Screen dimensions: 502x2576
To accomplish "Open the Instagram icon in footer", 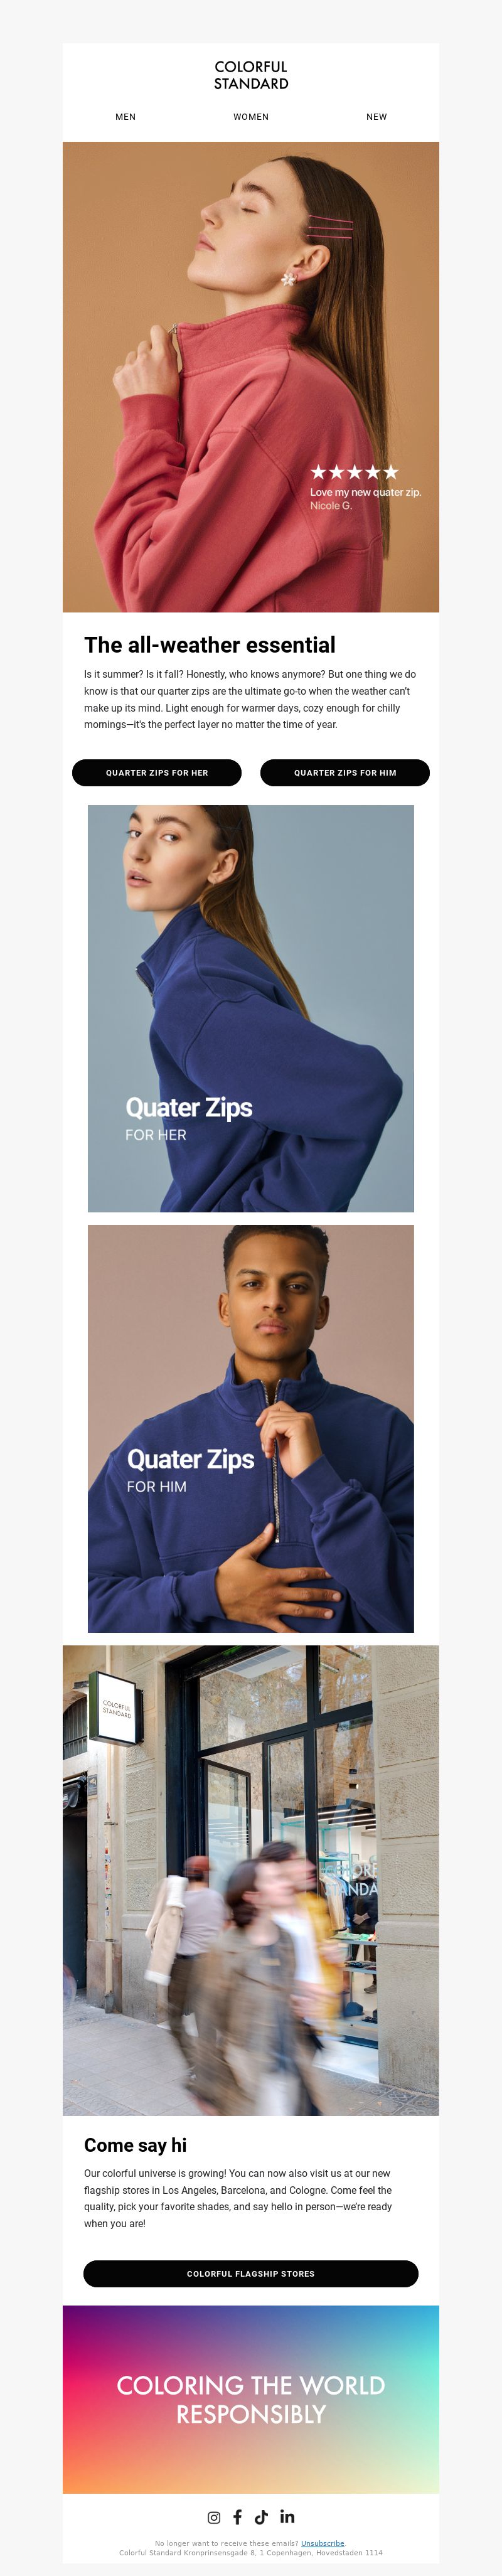I will point(214,2517).
